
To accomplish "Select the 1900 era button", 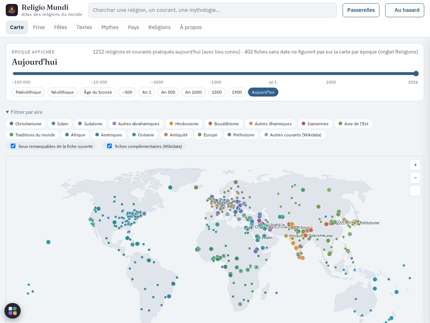I will click(237, 92).
